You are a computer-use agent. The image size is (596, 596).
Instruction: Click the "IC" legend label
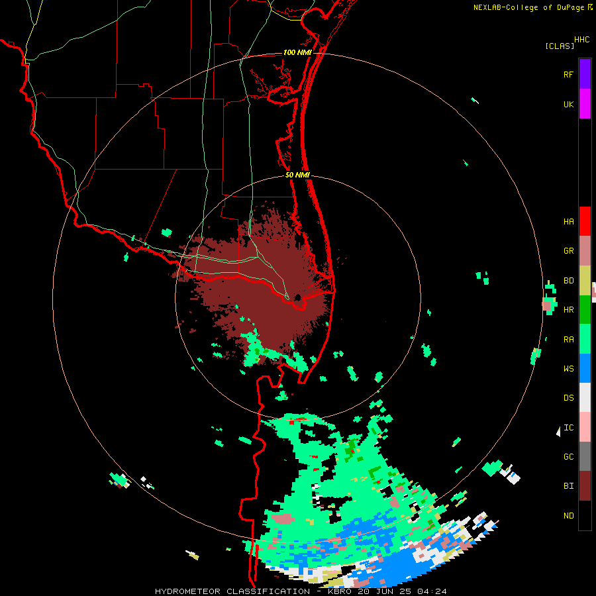pyautogui.click(x=568, y=428)
